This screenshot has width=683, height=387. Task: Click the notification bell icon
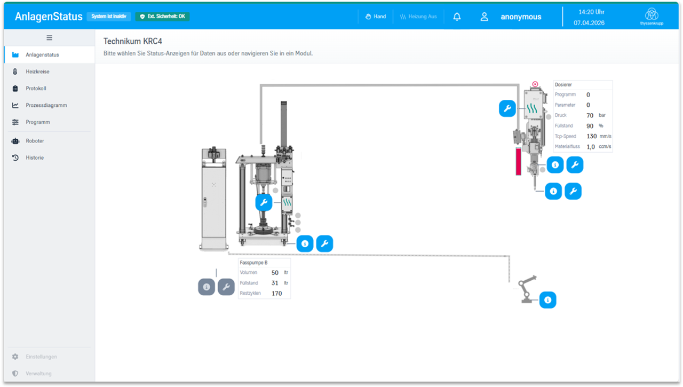pyautogui.click(x=457, y=17)
